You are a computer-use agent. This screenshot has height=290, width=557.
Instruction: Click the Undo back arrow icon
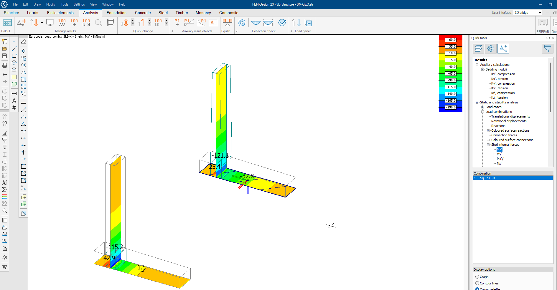click(x=5, y=75)
